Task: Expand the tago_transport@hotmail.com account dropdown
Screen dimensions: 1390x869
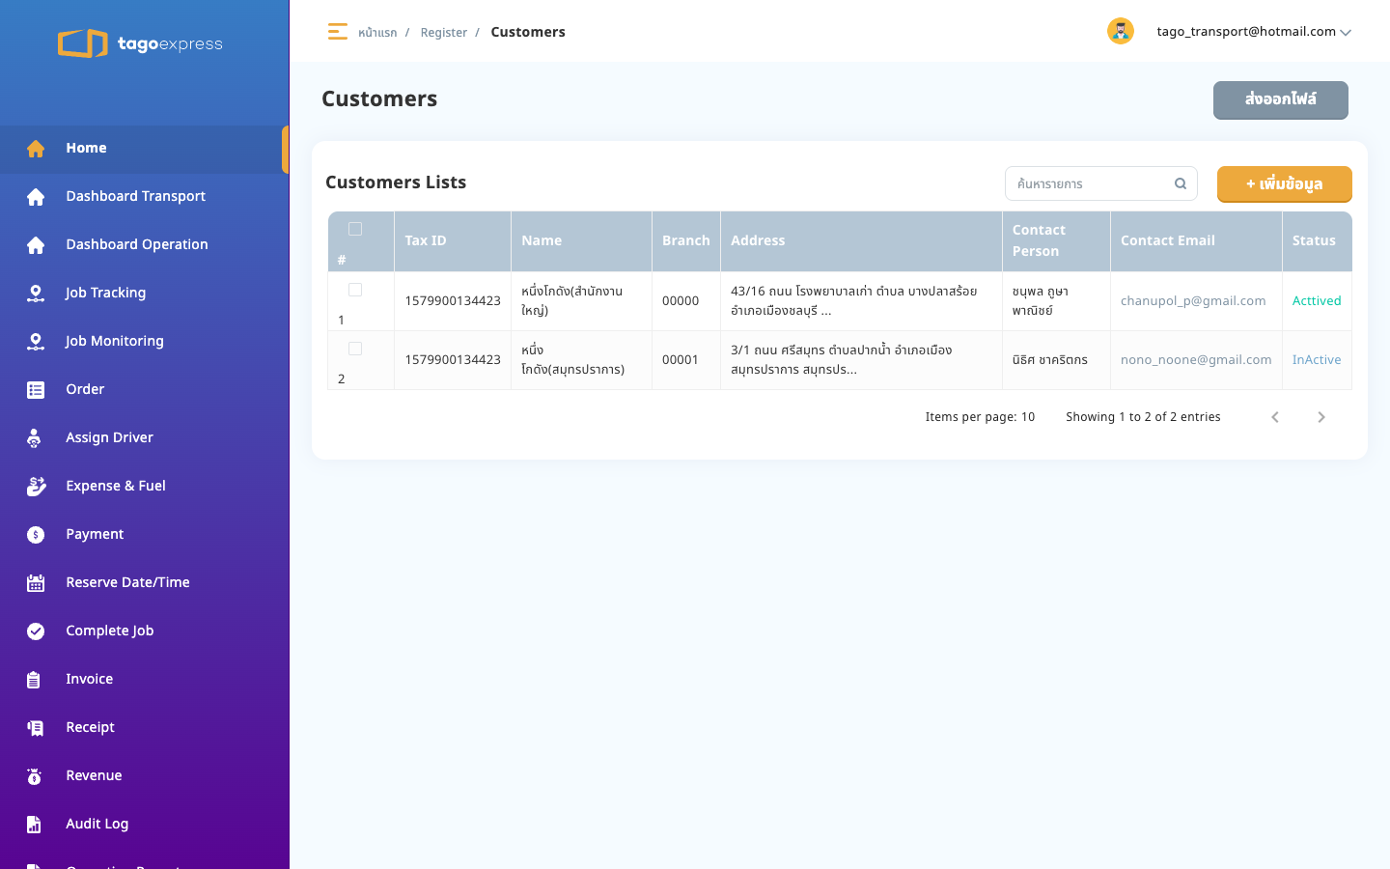Action: 1254,32
